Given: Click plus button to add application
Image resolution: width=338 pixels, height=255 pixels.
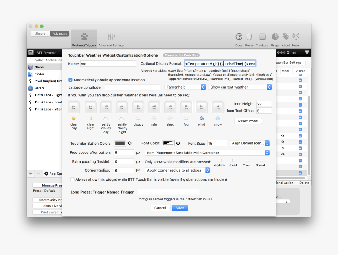Looking at the screenshot, I should click(x=31, y=174).
